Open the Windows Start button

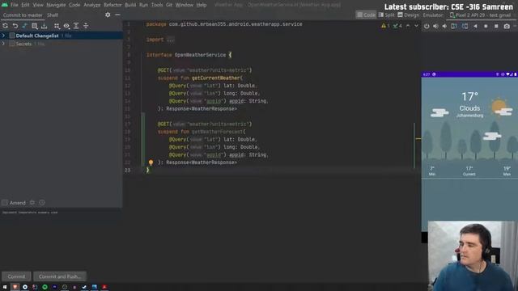5,287
